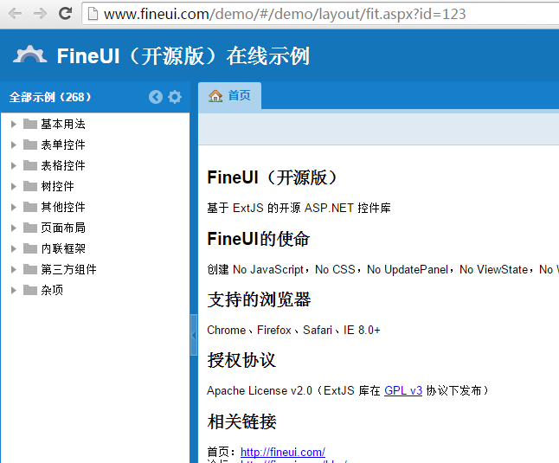Select the 其他控件 tree label
Screen dimensions: 559x463
[63, 207]
